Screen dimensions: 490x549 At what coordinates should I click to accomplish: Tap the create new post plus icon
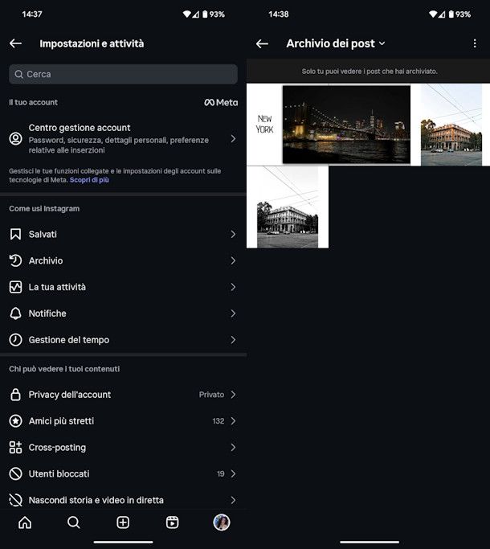point(123,522)
